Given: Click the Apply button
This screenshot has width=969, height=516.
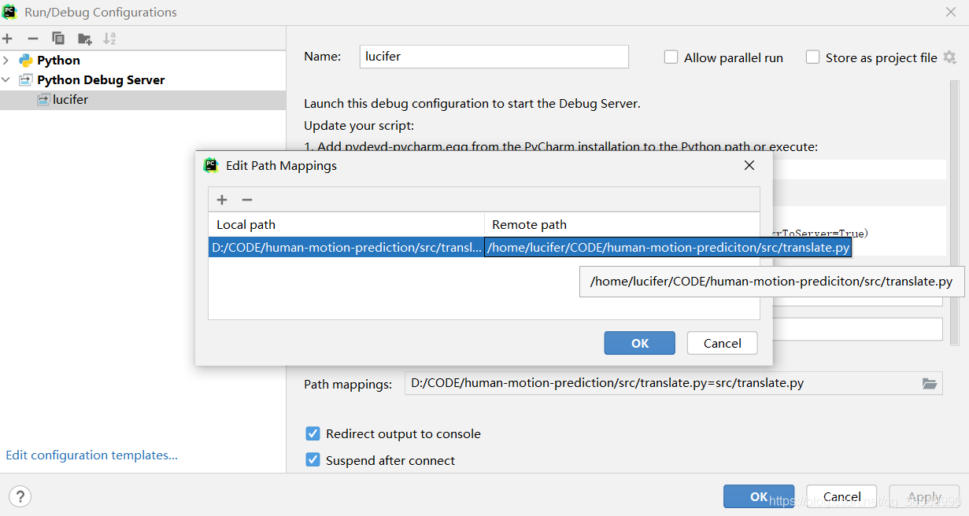Looking at the screenshot, I should (x=923, y=496).
